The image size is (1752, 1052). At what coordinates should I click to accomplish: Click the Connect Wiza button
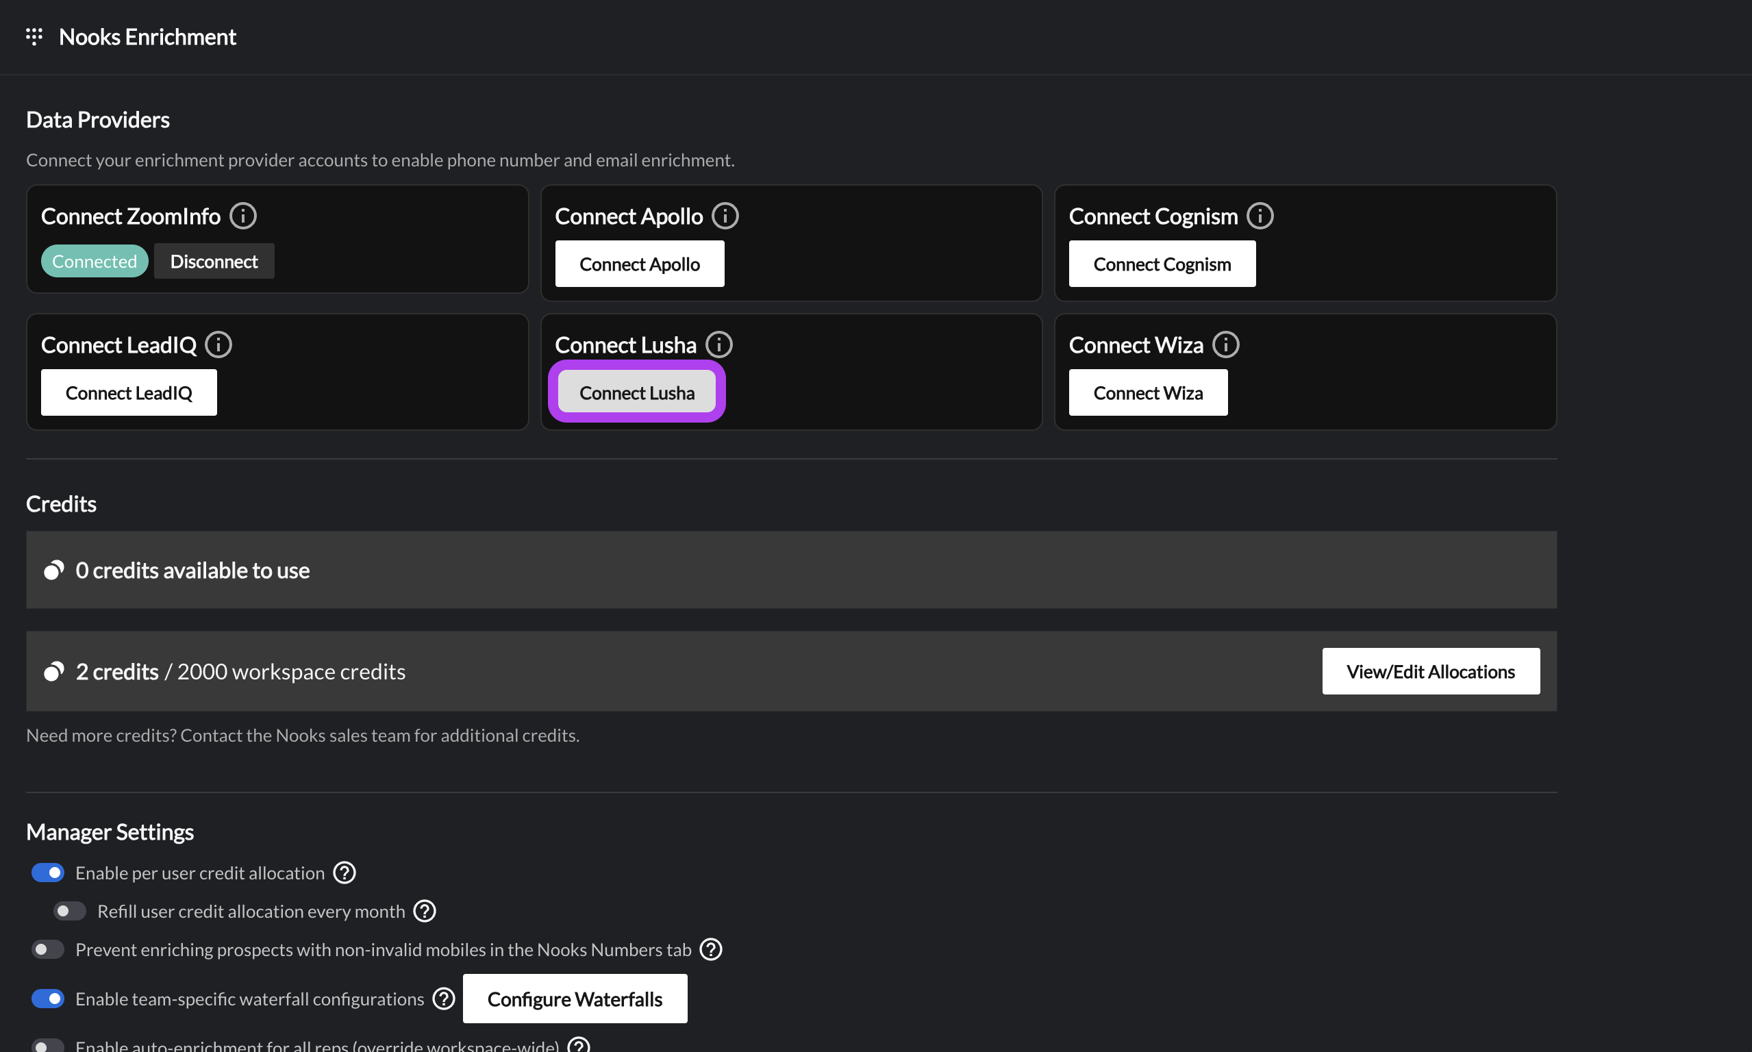point(1148,392)
